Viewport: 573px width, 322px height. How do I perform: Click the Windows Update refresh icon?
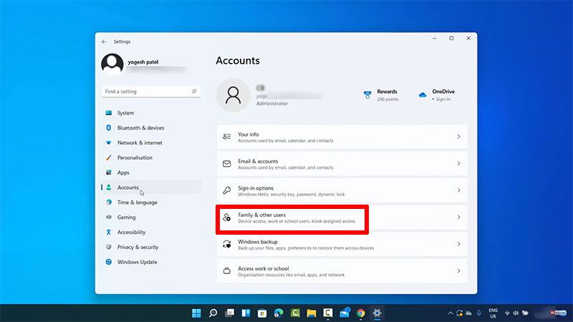[109, 262]
